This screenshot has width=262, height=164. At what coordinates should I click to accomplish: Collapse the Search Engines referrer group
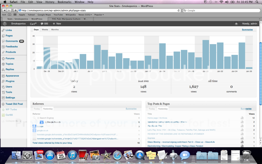[x=38, y=118]
